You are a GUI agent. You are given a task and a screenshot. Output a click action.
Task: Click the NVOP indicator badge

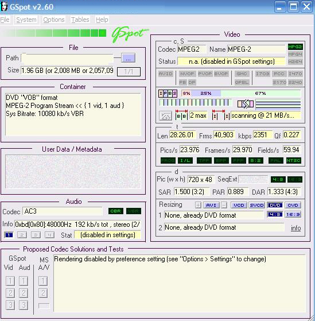pos(187,74)
